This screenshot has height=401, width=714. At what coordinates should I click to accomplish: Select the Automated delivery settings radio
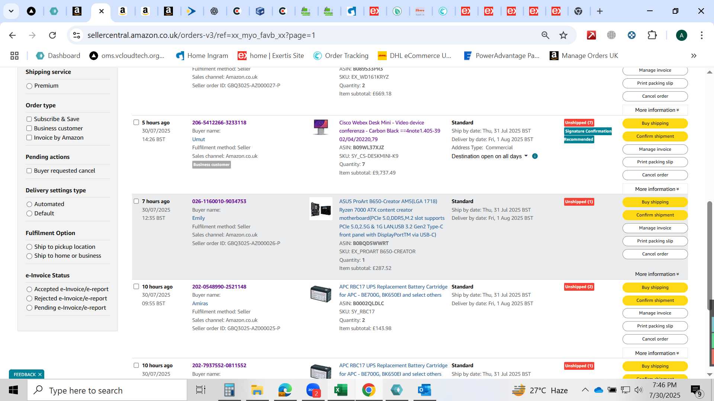click(x=29, y=205)
